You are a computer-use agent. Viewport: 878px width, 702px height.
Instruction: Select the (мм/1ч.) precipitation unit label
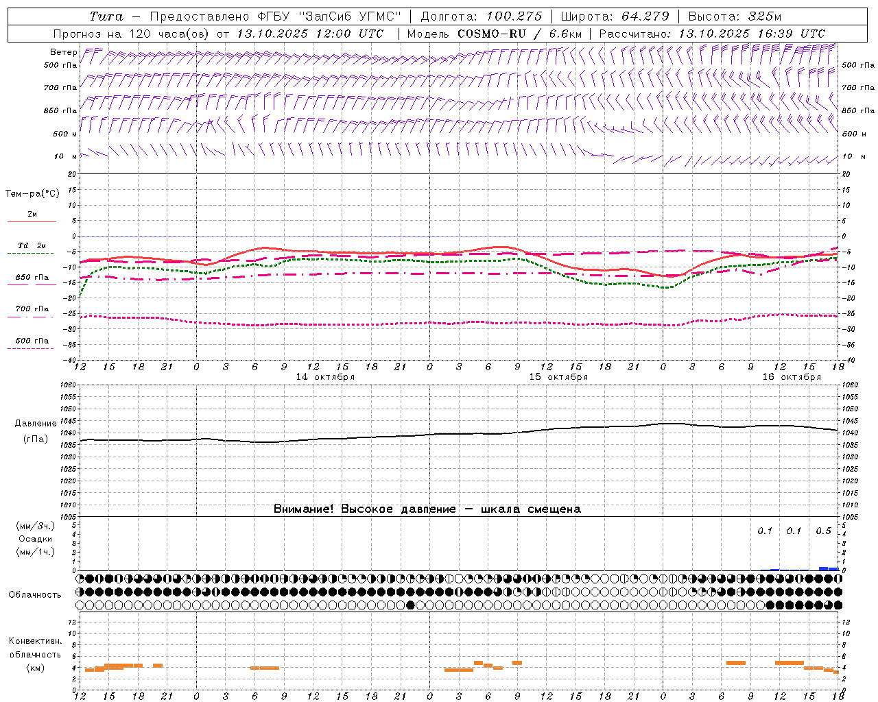tap(35, 552)
